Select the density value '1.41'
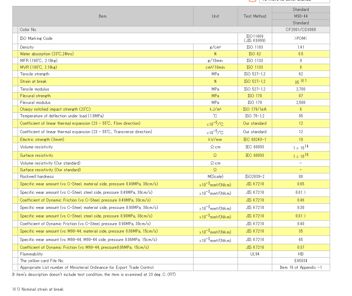Image resolution: width=352 pixels, height=296 pixels. click(301, 47)
